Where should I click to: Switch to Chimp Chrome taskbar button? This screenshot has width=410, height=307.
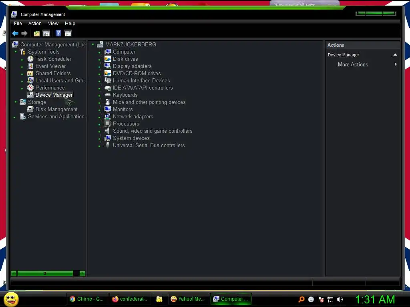pyautogui.click(x=87, y=299)
